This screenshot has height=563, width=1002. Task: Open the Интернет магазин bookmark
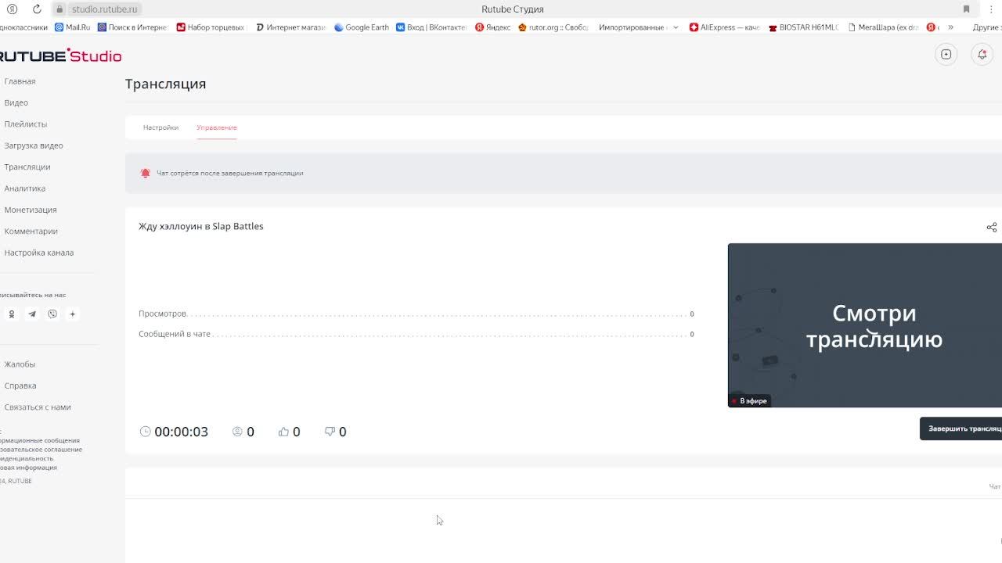tap(290, 27)
